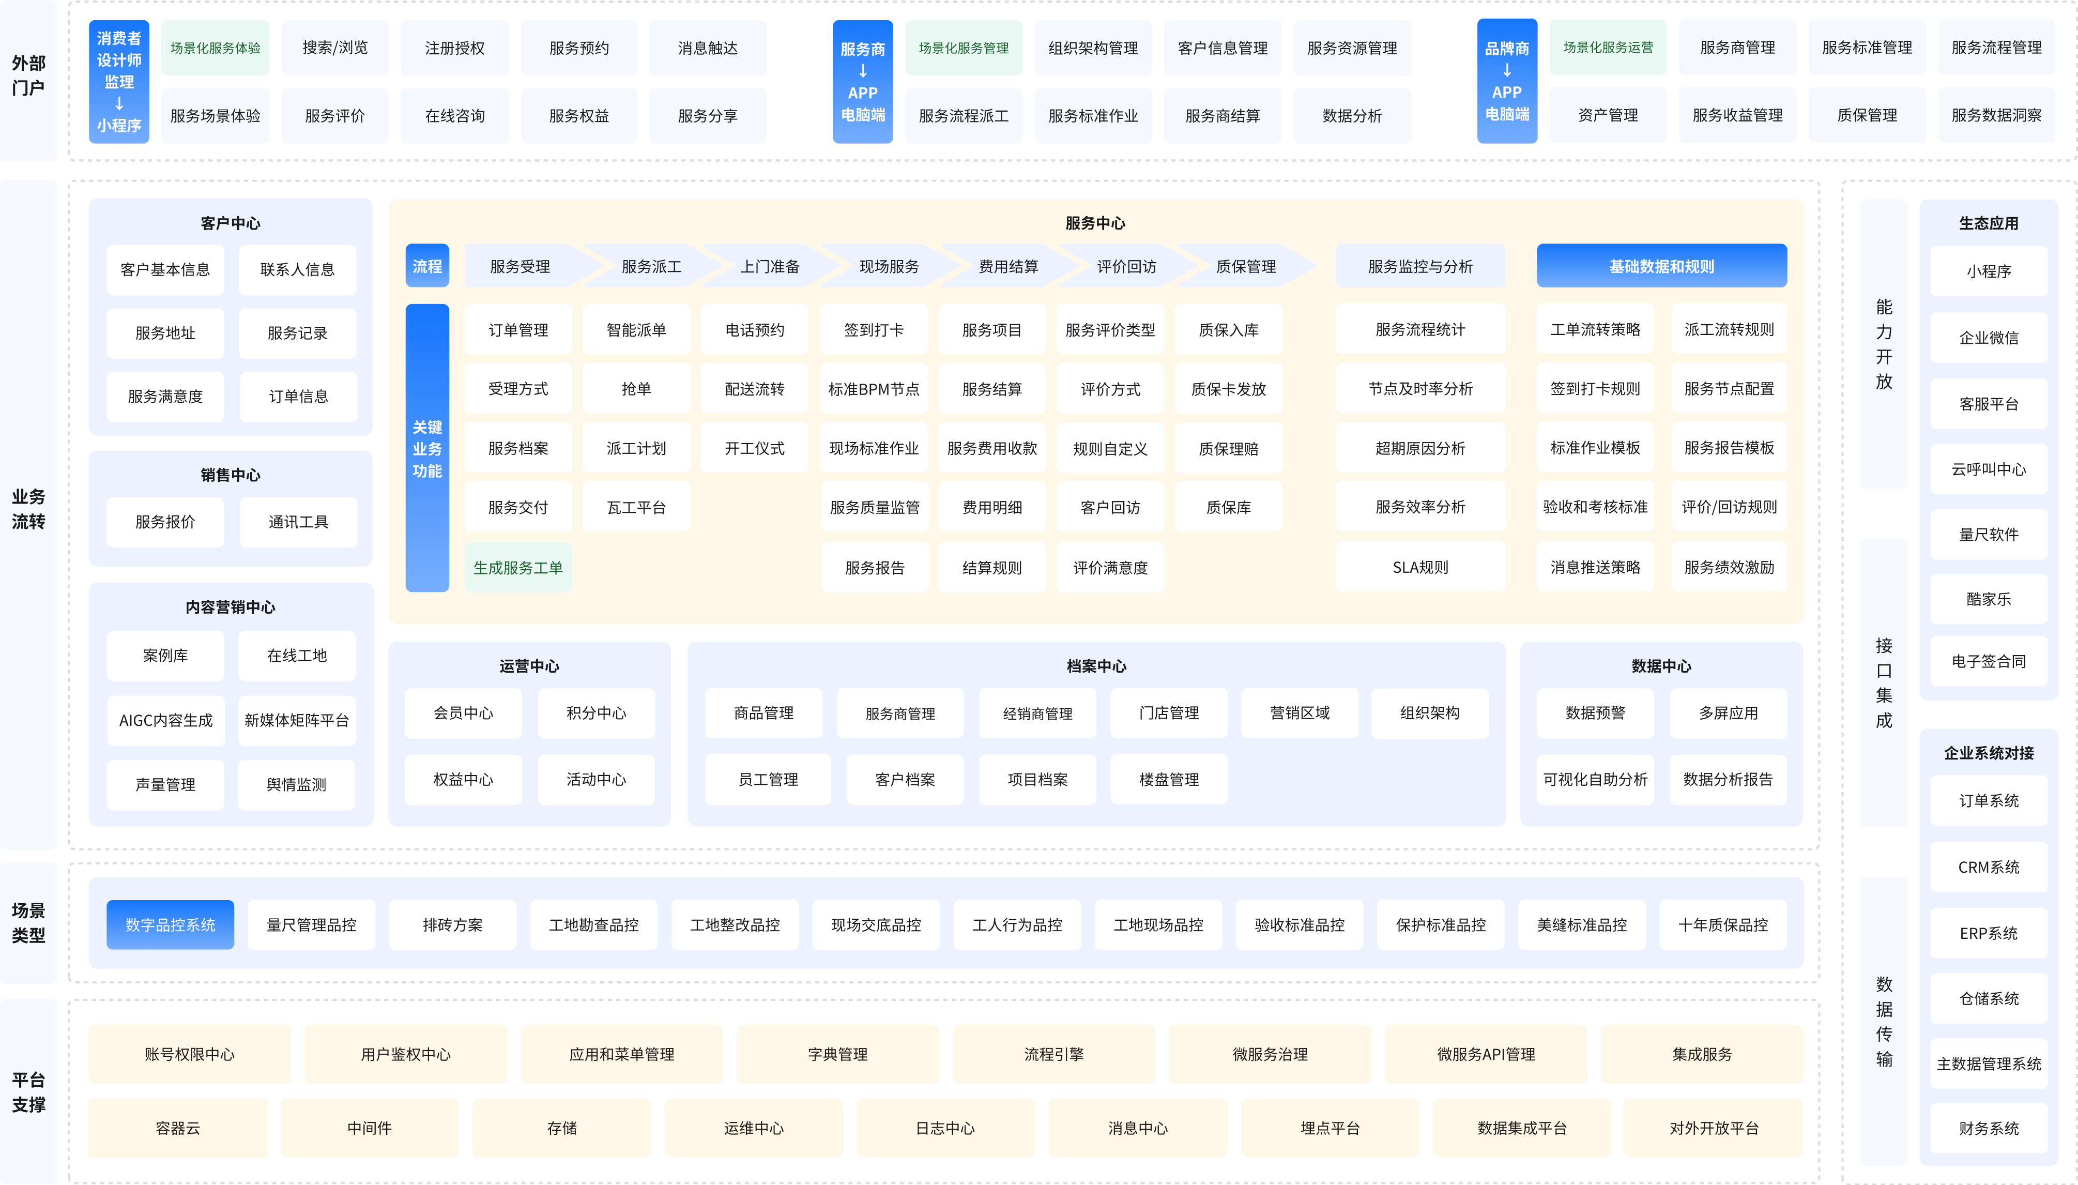Click the 服务费用收款 box
2078x1185 pixels.
pyautogui.click(x=992, y=448)
